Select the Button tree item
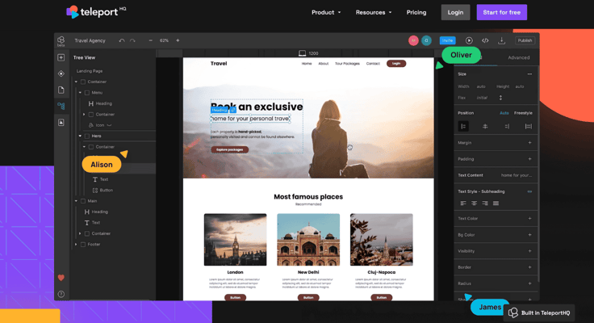Viewport: 594px width, 323px height. pyautogui.click(x=103, y=191)
